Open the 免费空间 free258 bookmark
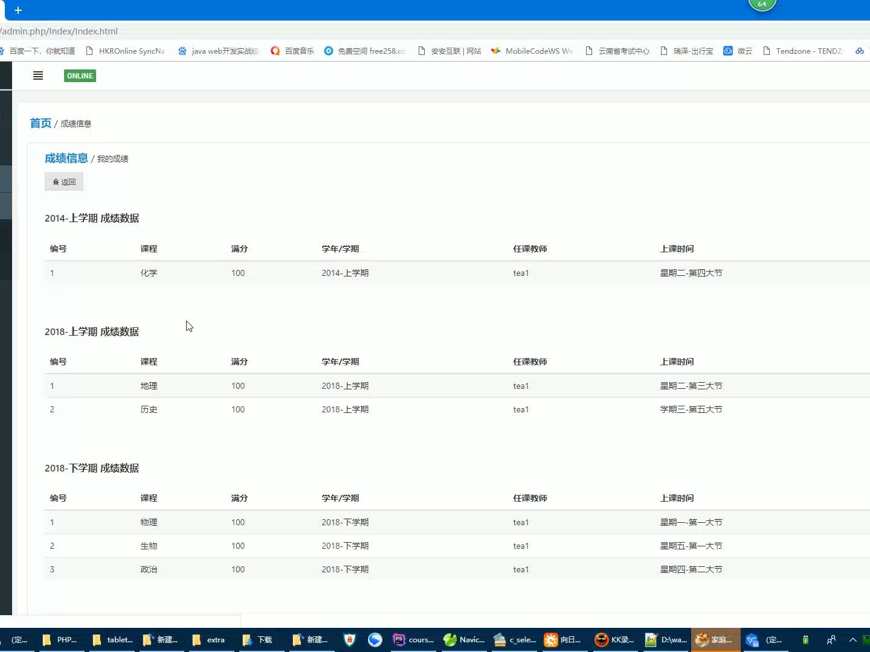The width and height of the screenshot is (870, 652). point(364,51)
